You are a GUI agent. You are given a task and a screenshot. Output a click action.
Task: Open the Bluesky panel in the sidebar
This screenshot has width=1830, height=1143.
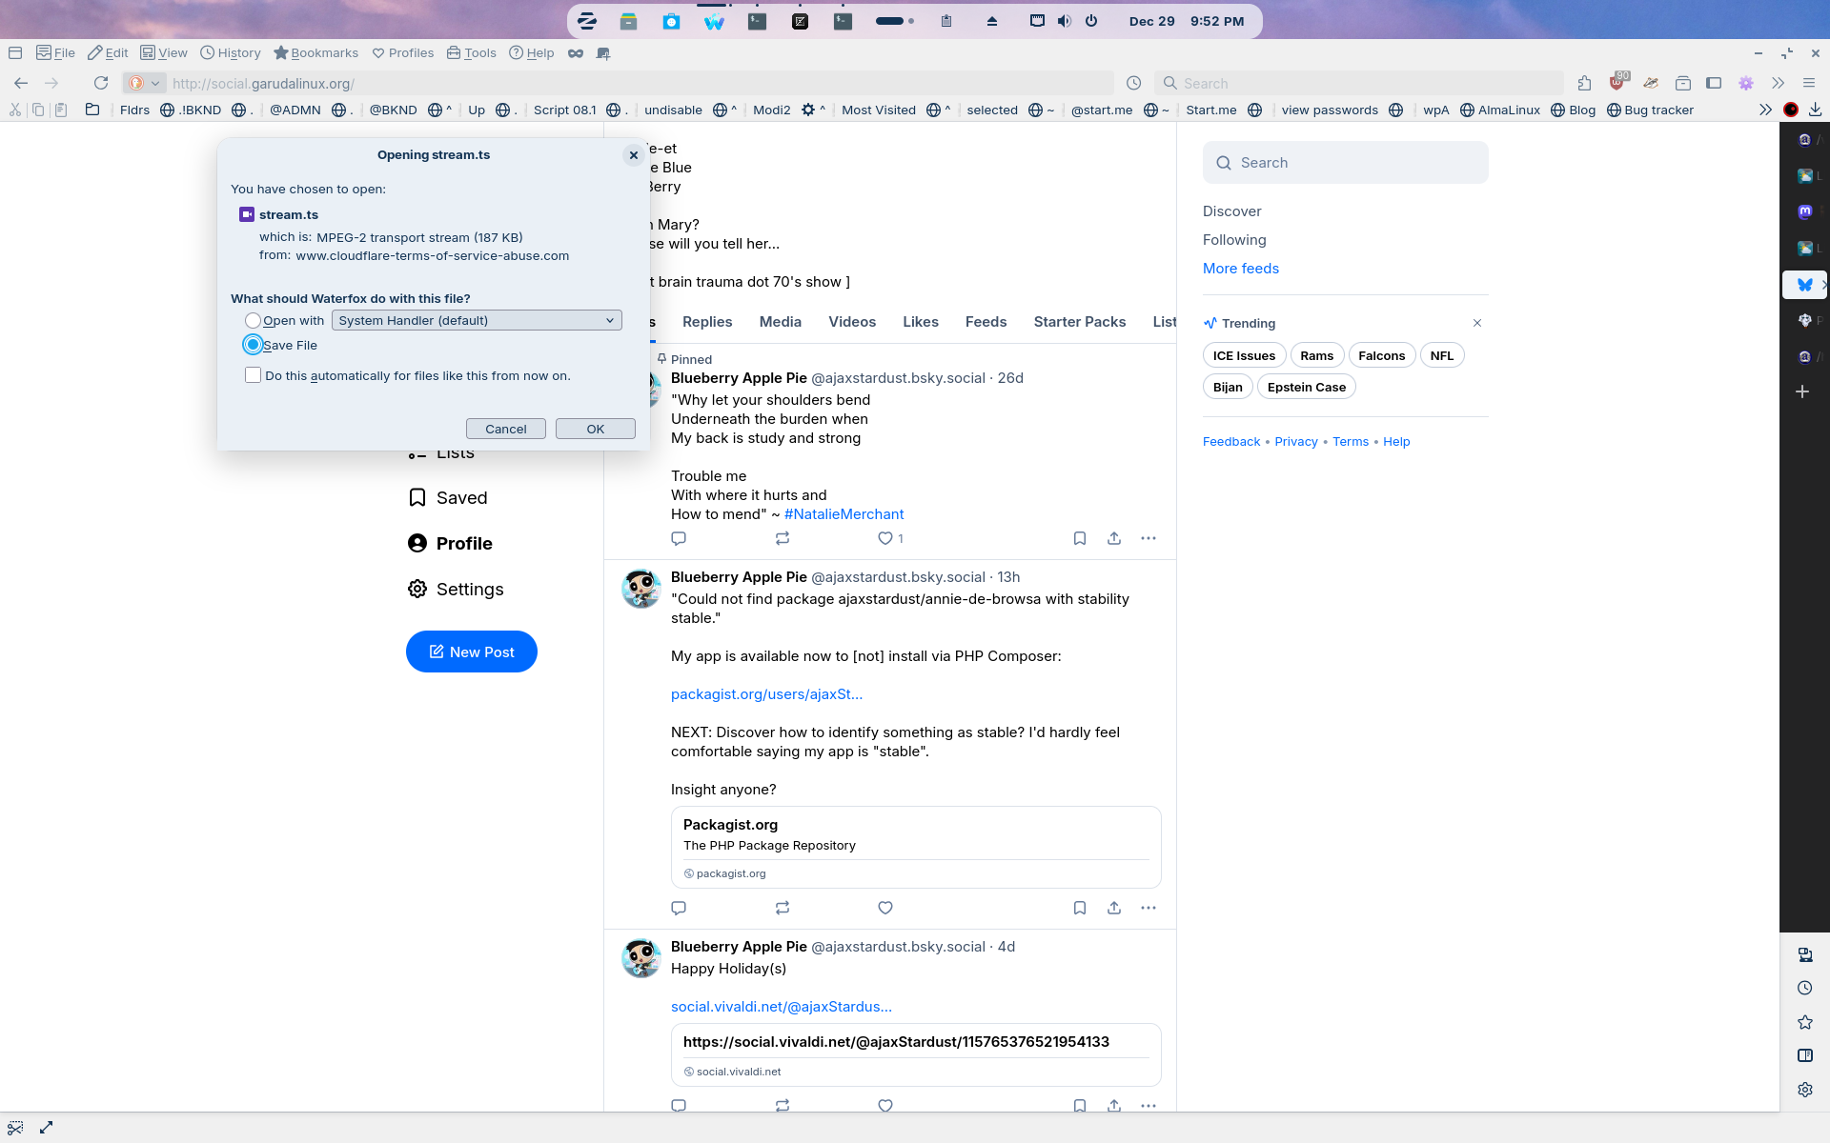[1804, 285]
